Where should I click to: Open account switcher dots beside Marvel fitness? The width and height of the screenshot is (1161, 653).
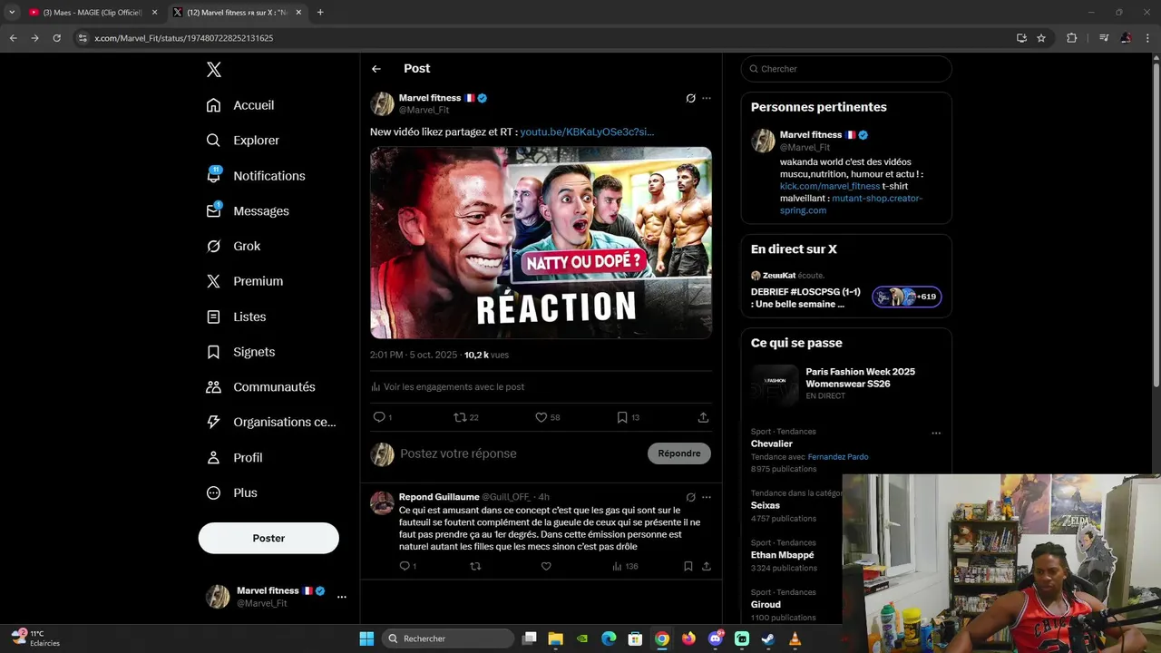tap(342, 597)
